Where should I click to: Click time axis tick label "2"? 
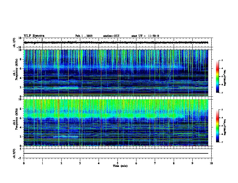click(x=61, y=163)
